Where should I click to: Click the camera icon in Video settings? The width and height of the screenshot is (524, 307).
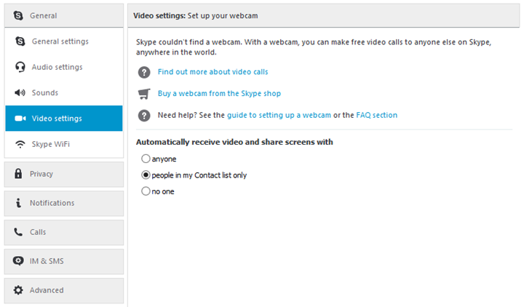pyautogui.click(x=20, y=119)
